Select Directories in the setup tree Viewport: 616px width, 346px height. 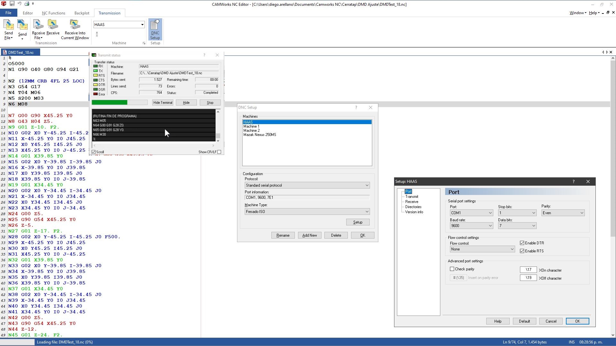413,207
